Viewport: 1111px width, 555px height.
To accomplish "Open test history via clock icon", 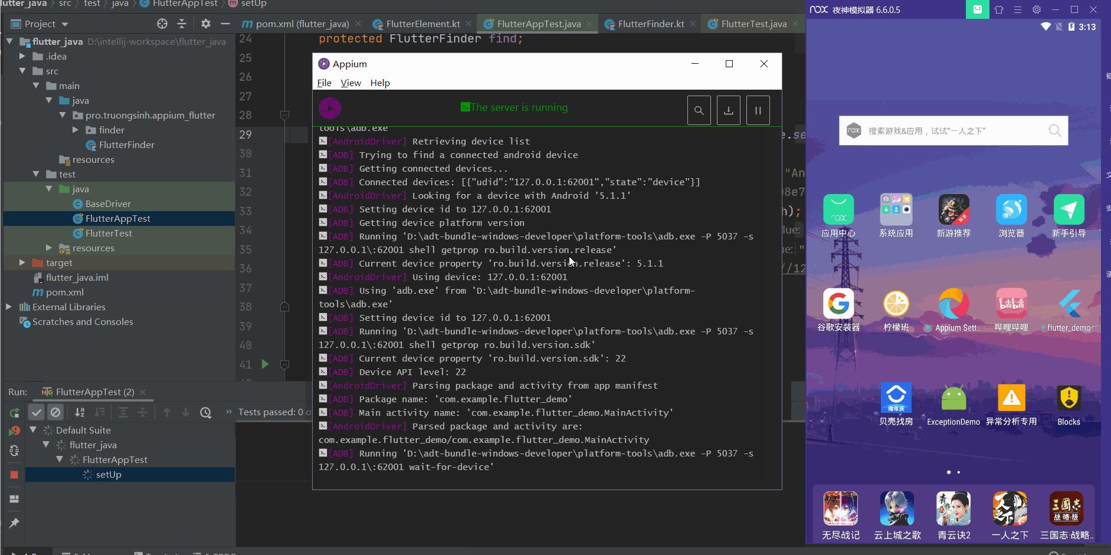I will coord(205,412).
